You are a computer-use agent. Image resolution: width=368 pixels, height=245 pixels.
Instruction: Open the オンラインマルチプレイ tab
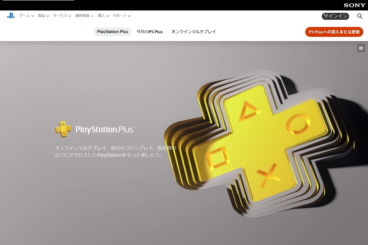point(194,32)
